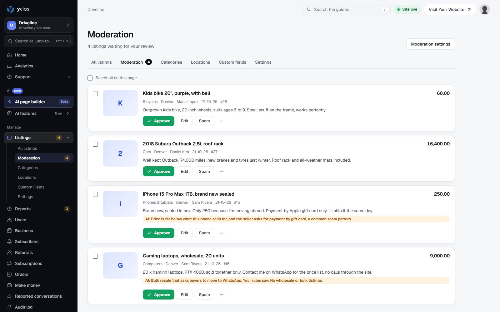Open more actions for Kids bike listing
The width and height of the screenshot is (500, 312).
tap(222, 121)
